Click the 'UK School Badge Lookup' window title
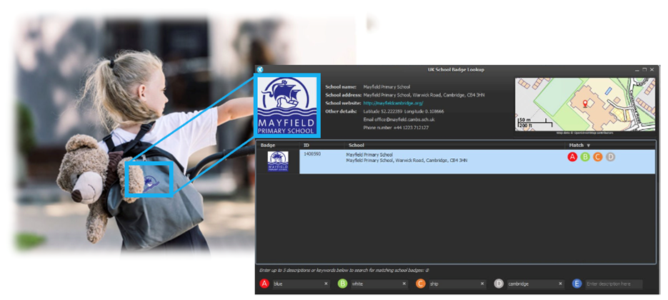This screenshot has width=668, height=300. pyautogui.click(x=456, y=70)
